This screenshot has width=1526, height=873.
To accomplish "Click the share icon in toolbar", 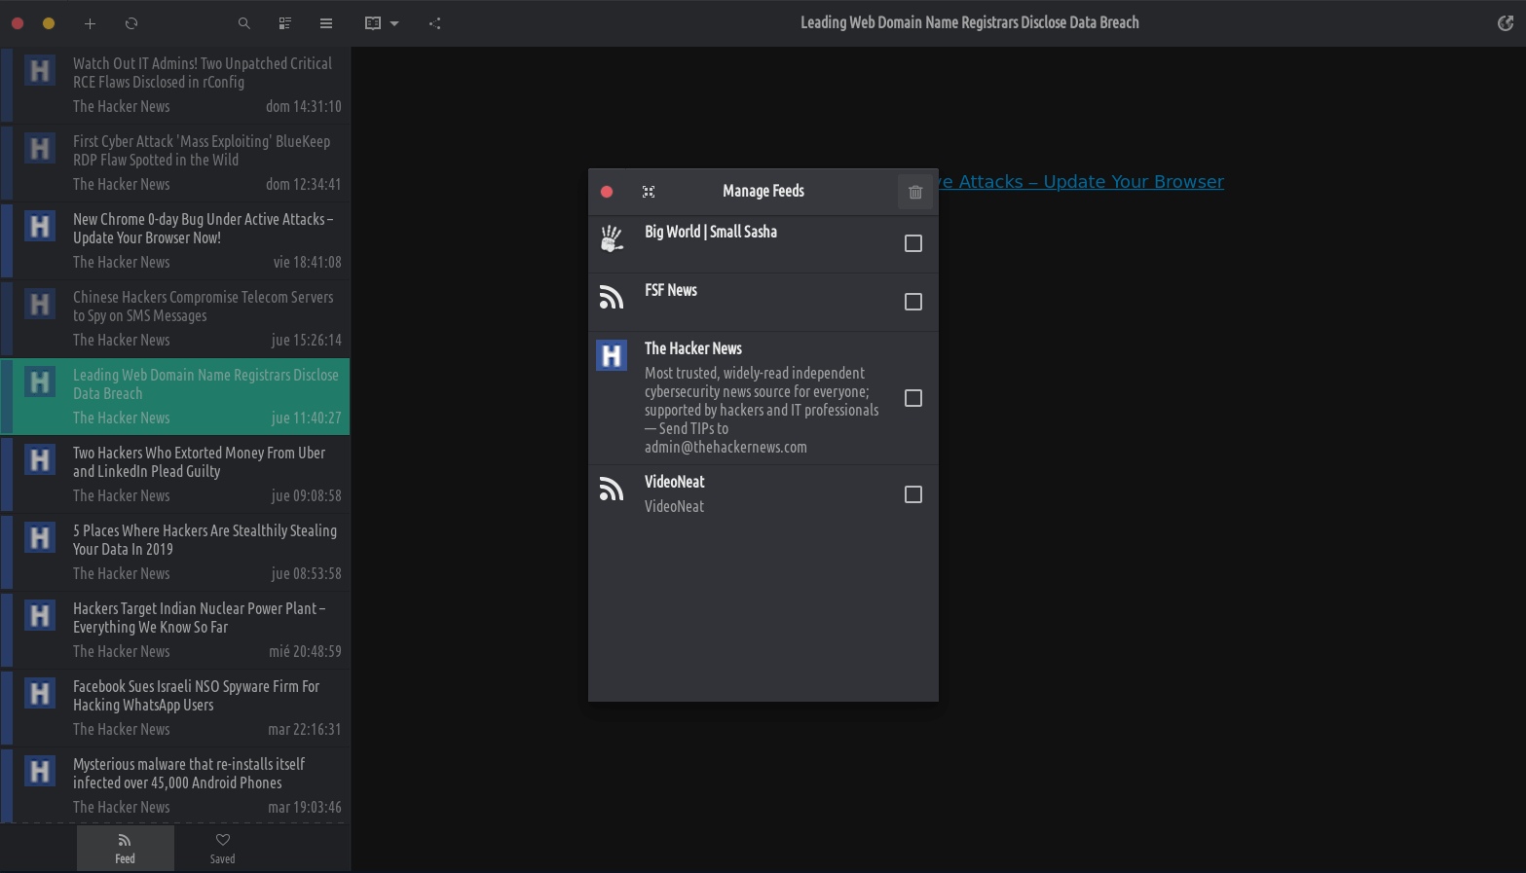I will pyautogui.click(x=435, y=23).
